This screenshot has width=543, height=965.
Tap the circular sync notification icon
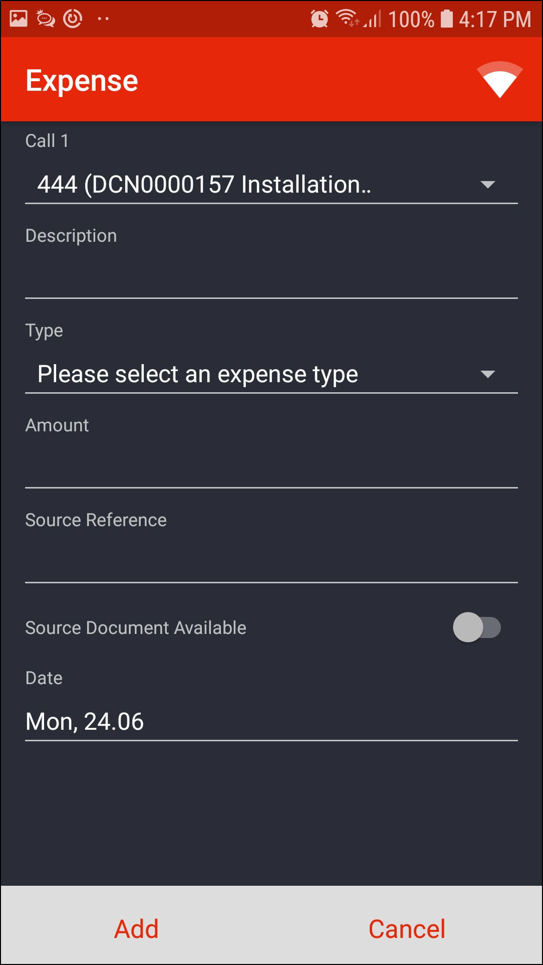[73, 19]
